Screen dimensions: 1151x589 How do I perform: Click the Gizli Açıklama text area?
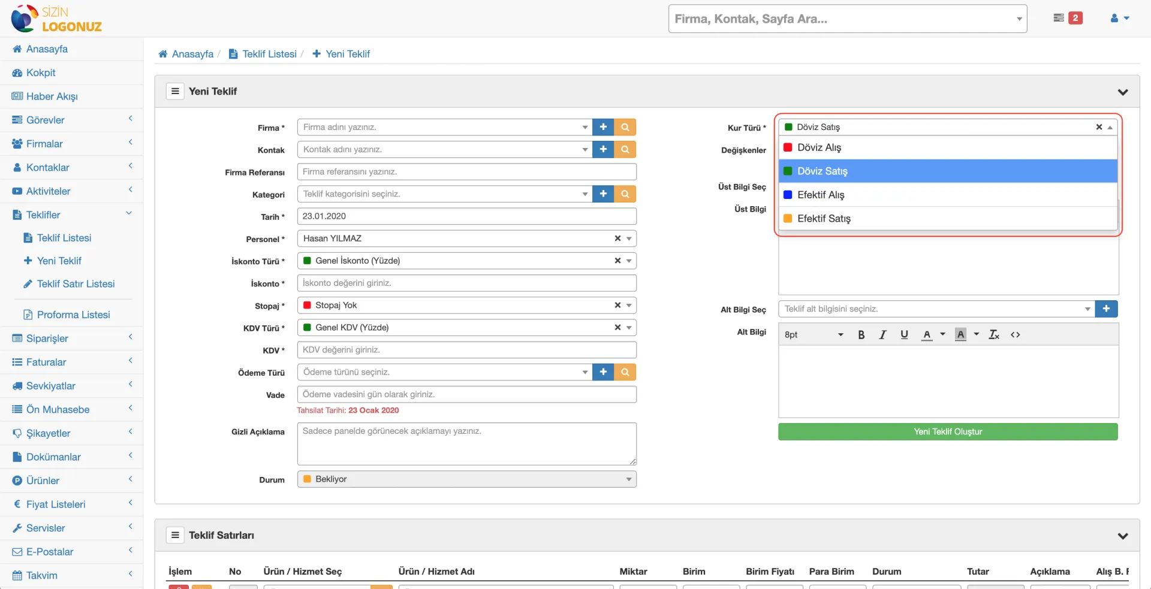click(466, 444)
